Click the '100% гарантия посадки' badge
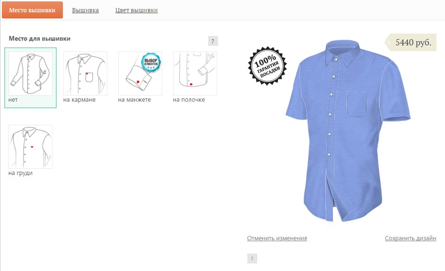Screen dimensions: 445x271 (267, 66)
